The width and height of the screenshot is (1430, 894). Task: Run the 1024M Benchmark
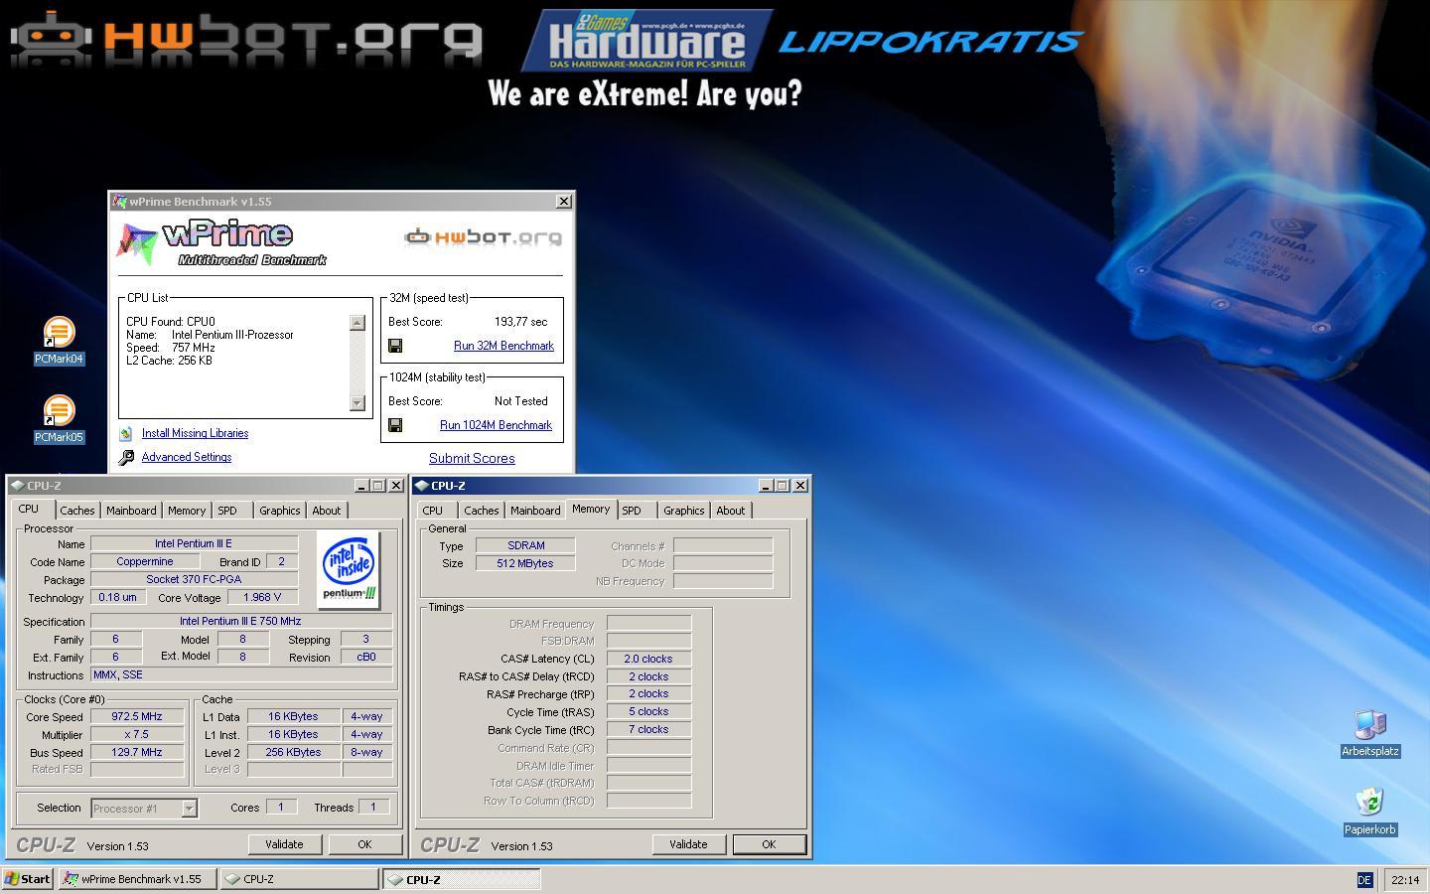(496, 425)
